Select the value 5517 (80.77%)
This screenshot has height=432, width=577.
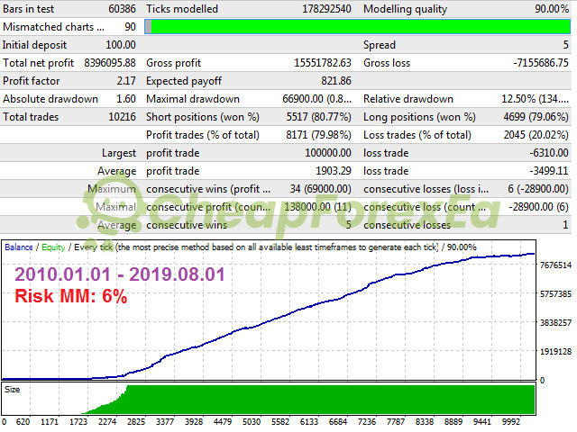[318, 117]
